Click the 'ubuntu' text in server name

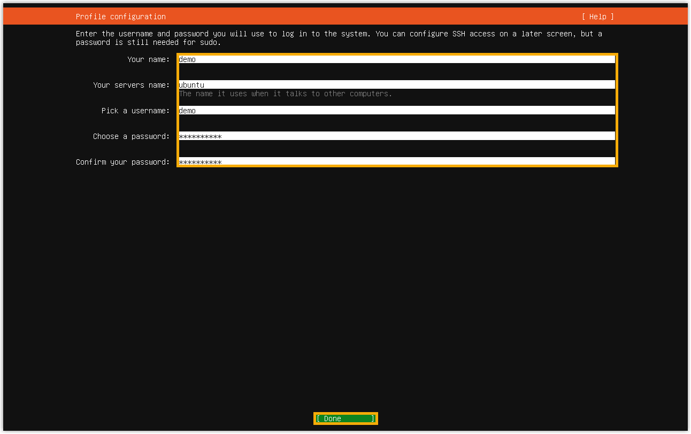pyautogui.click(x=191, y=85)
